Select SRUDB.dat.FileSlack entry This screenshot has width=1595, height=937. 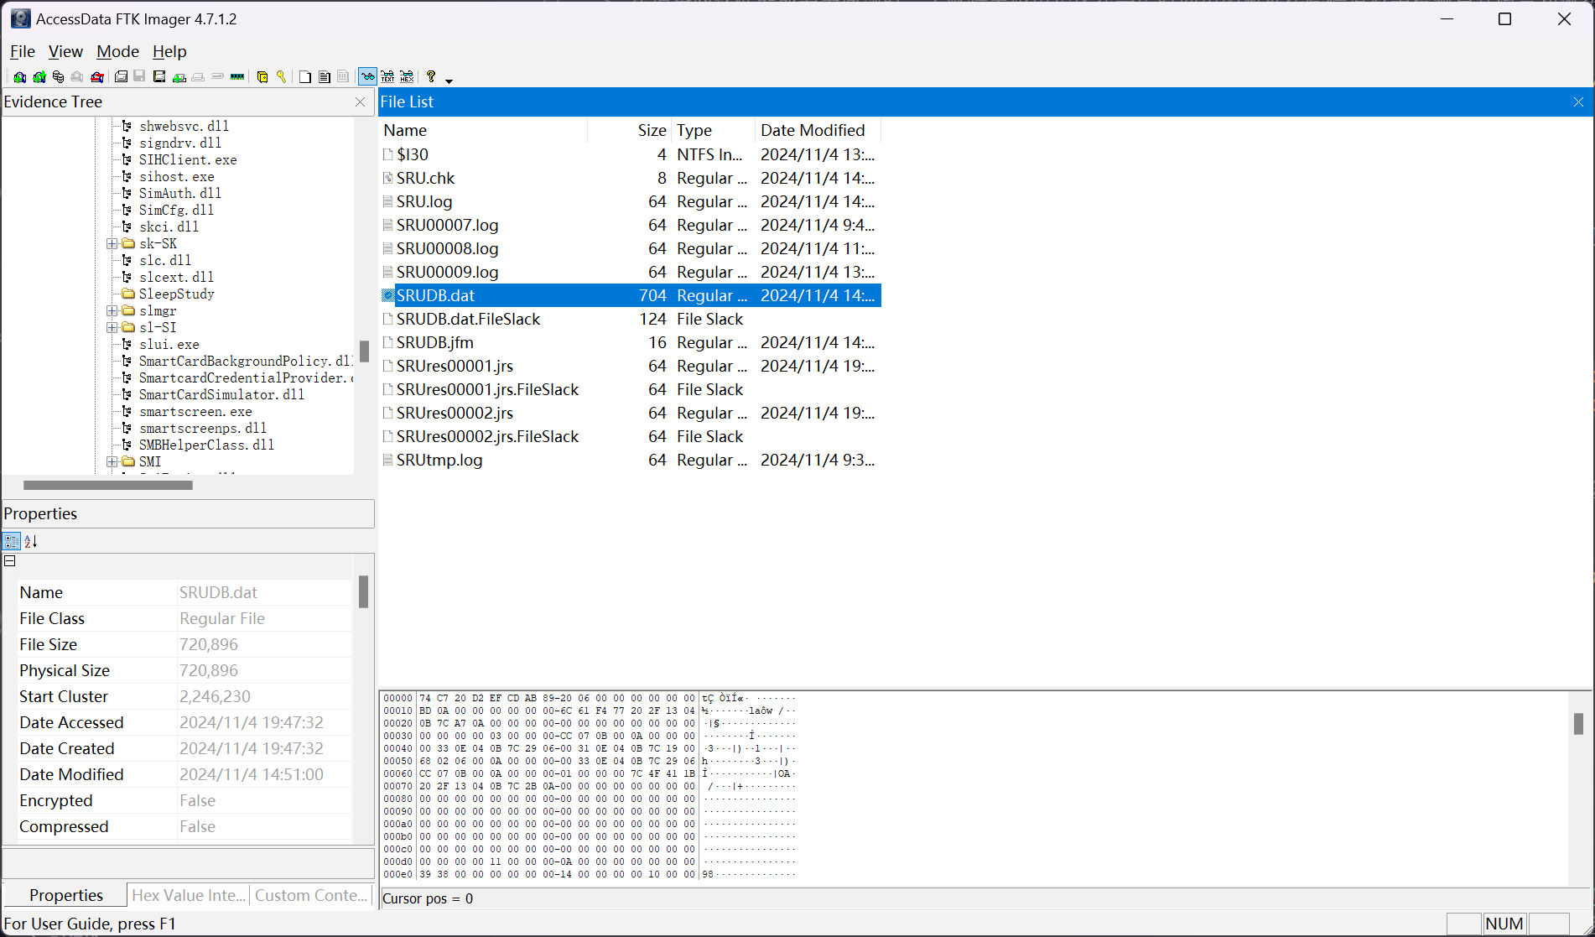point(631,319)
